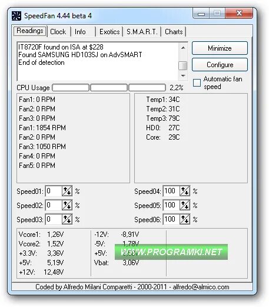The image size is (269, 307).
Task: Close the SpeedFan window
Action: tap(239, 14)
